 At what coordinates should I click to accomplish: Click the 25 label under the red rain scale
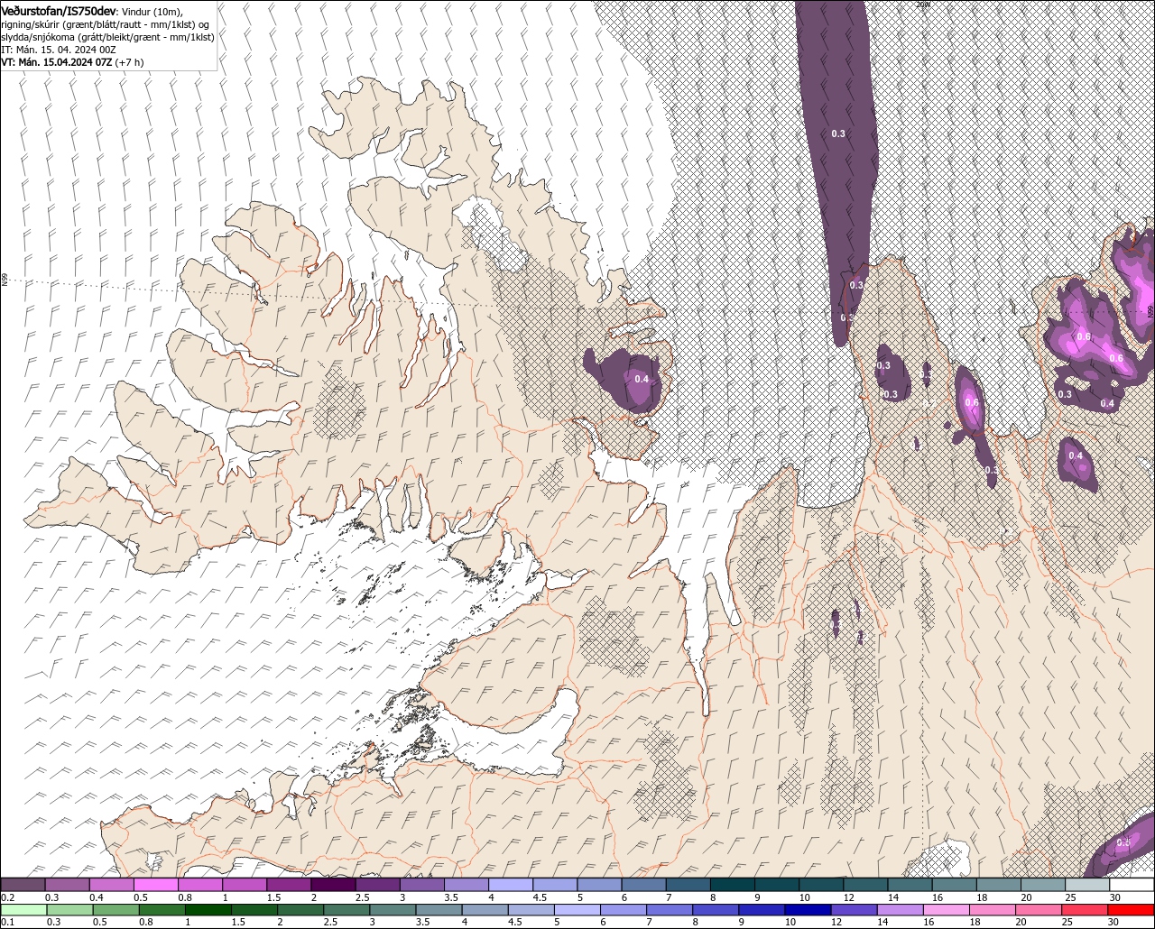pyautogui.click(x=1067, y=923)
